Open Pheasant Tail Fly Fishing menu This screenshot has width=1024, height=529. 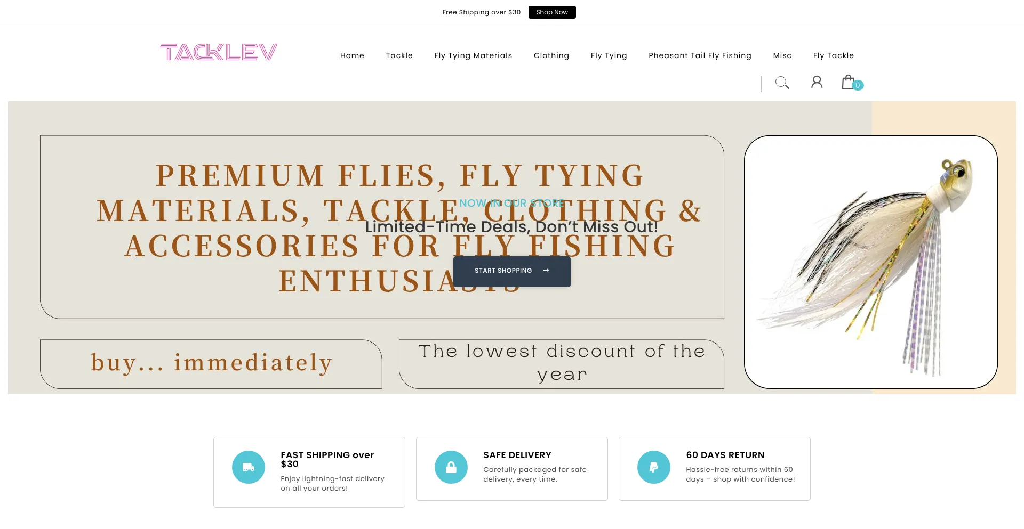coord(700,55)
